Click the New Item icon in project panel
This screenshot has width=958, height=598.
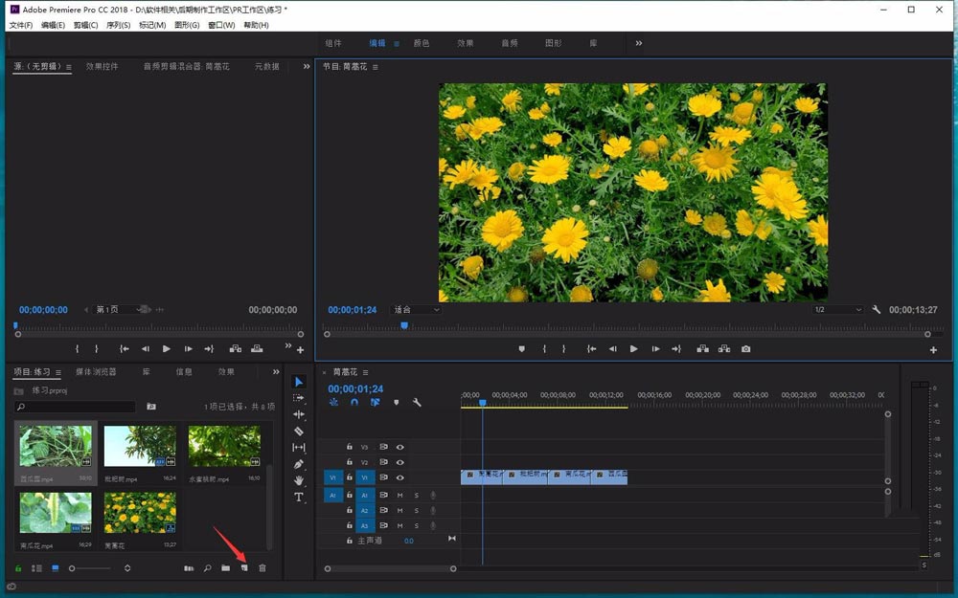[x=243, y=568]
